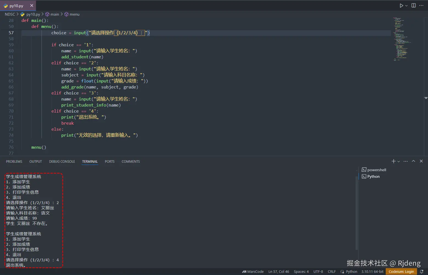428x275 pixels.
Task: Close the py10.py editor tab
Action: click(x=32, y=5)
